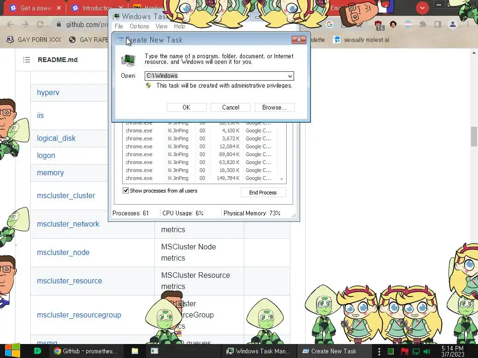The height and width of the screenshot is (358, 478).
Task: Click the site lock icon in address bar
Action: click(59, 24)
